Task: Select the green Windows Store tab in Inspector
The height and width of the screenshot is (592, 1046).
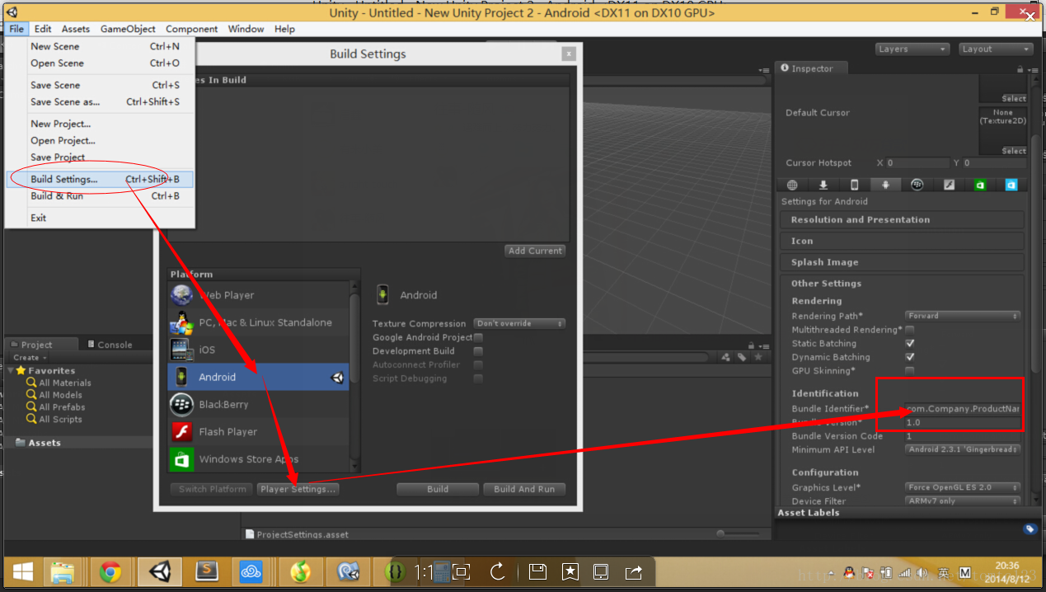Action: pyautogui.click(x=980, y=185)
